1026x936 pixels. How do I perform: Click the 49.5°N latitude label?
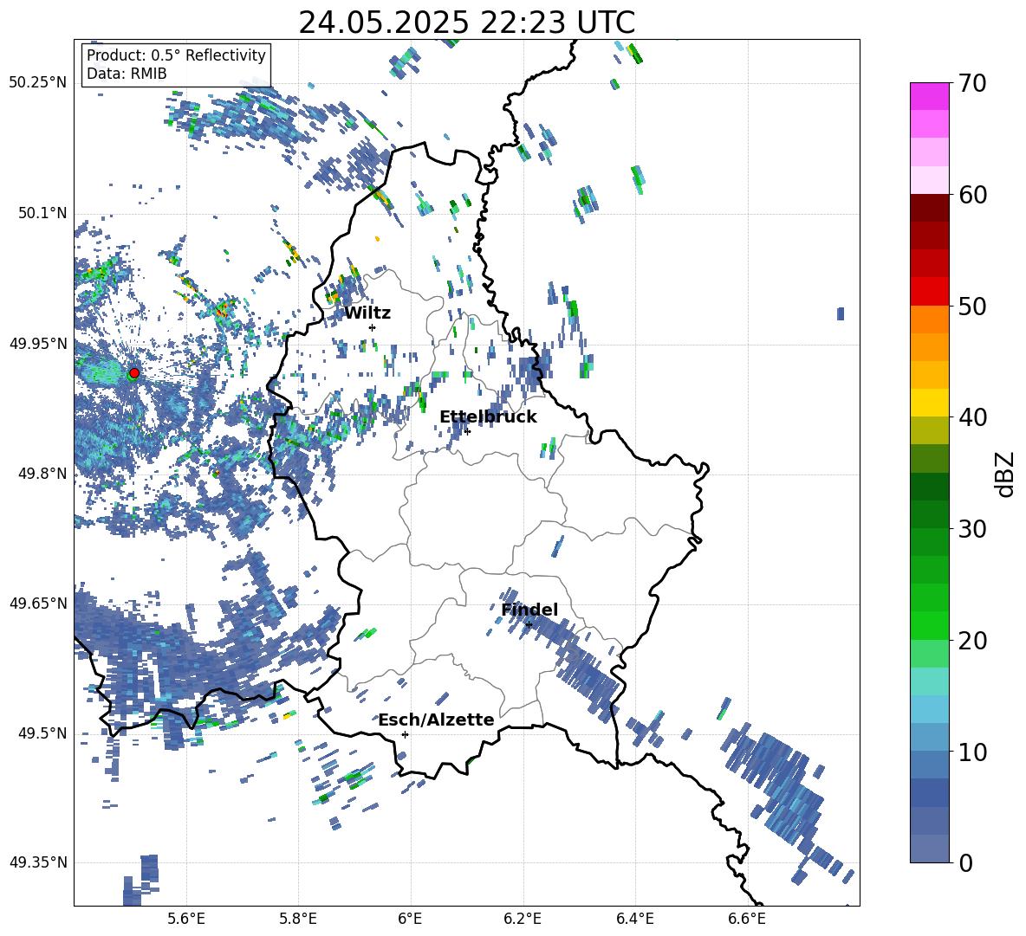point(43,733)
